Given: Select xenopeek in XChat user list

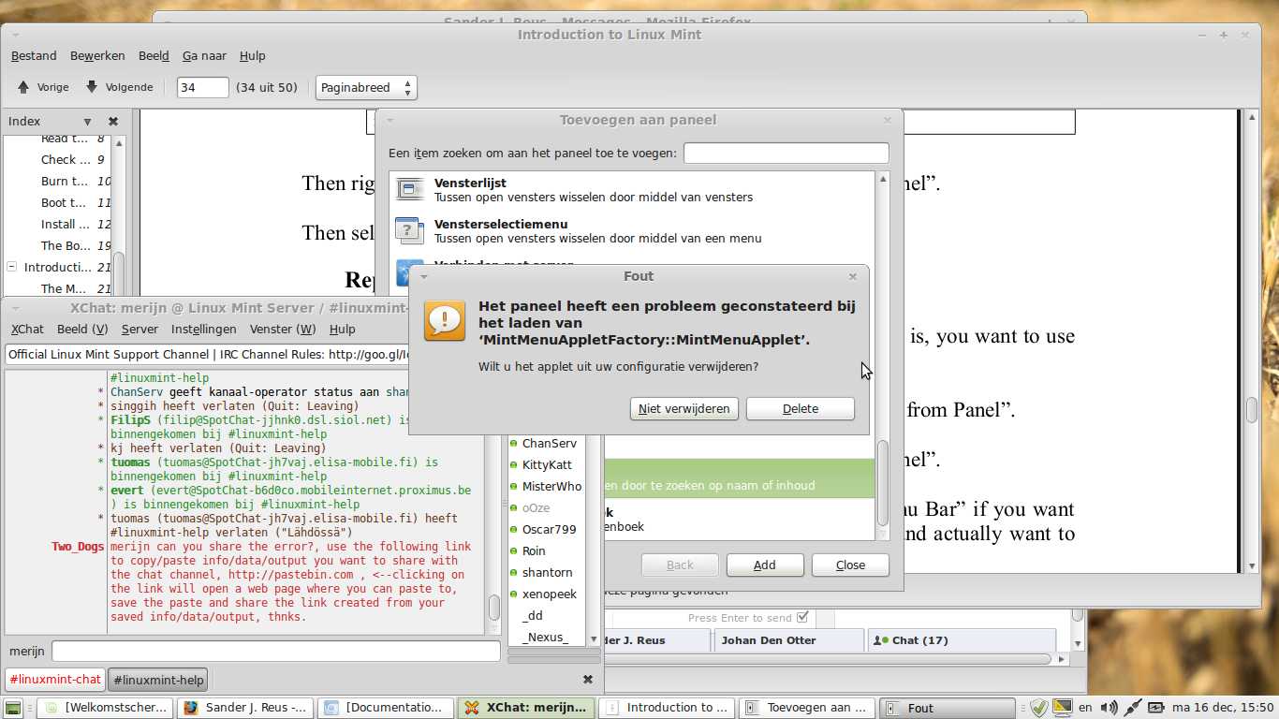Looking at the screenshot, I should pyautogui.click(x=550, y=594).
